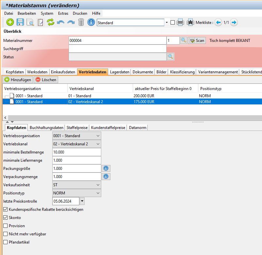Uncheck the Skonto checkbox

6,218
